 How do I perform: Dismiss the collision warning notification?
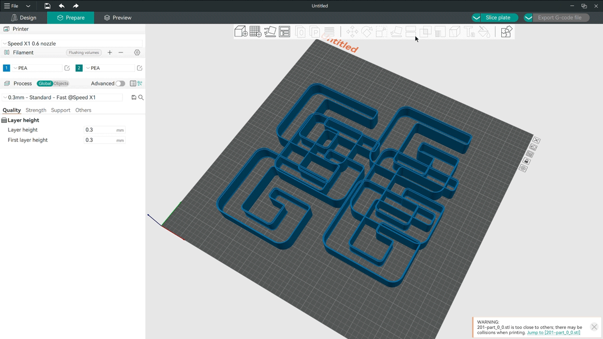pyautogui.click(x=594, y=327)
